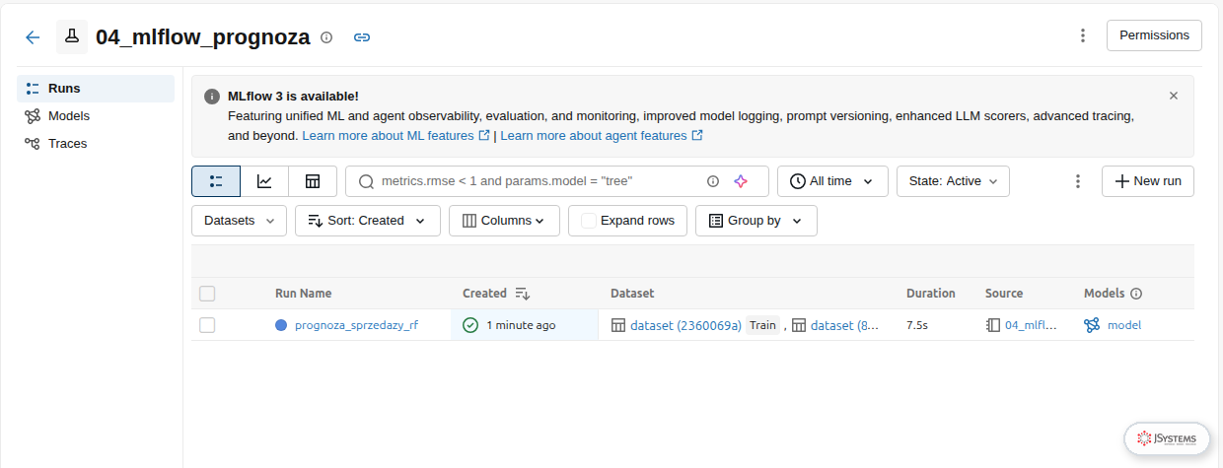Click the finished status check icon
Screen dimensions: 1223x468
[470, 325]
